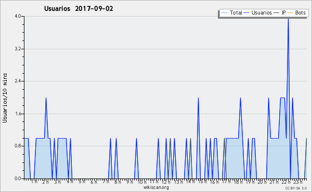Click the 2.4 y-axis value
The width and height of the screenshot is (312, 192).
click(x=18, y=81)
